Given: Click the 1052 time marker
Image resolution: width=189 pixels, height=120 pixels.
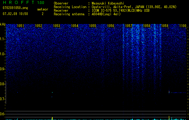Looking at the screenshot, I should coord(38,26).
